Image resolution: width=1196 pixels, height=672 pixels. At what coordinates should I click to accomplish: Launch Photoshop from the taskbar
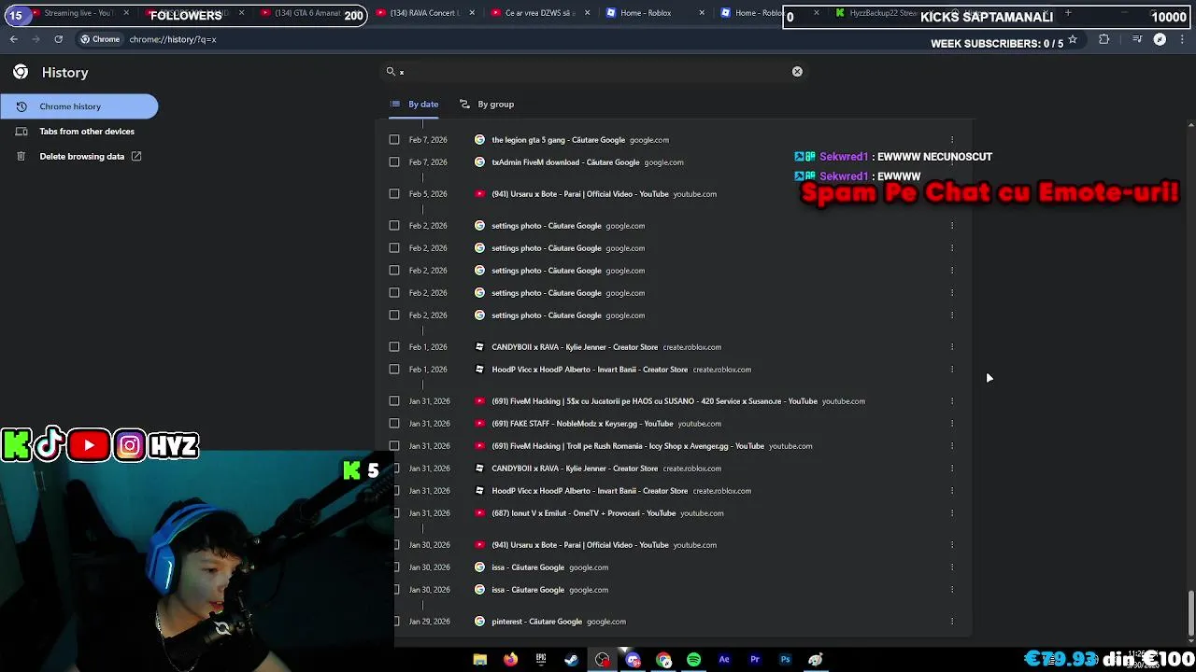point(785,660)
